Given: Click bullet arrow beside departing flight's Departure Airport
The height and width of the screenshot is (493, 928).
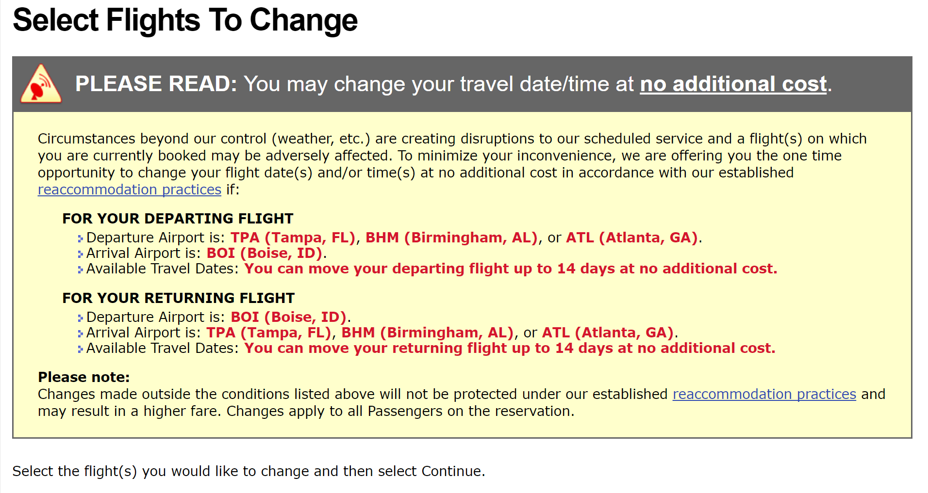Looking at the screenshot, I should (80, 239).
